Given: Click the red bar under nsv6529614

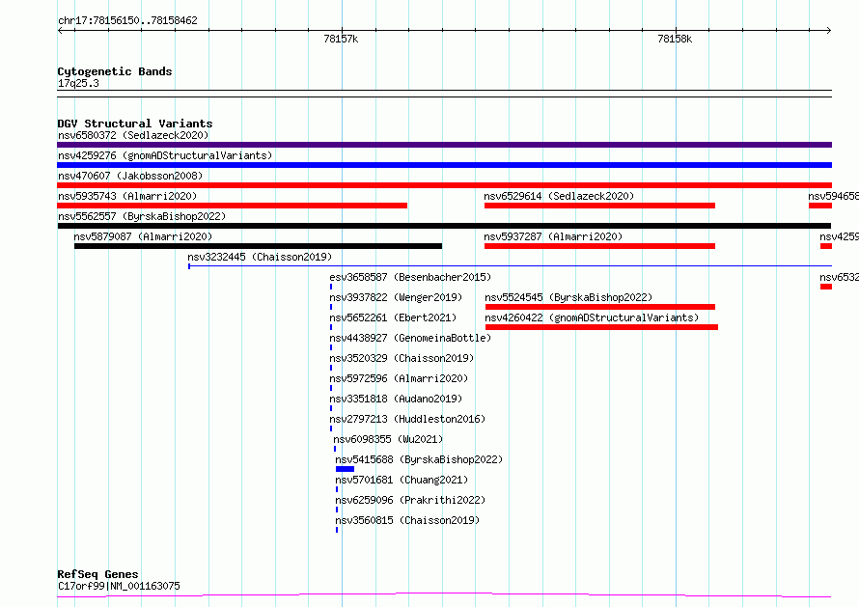Looking at the screenshot, I should (600, 206).
